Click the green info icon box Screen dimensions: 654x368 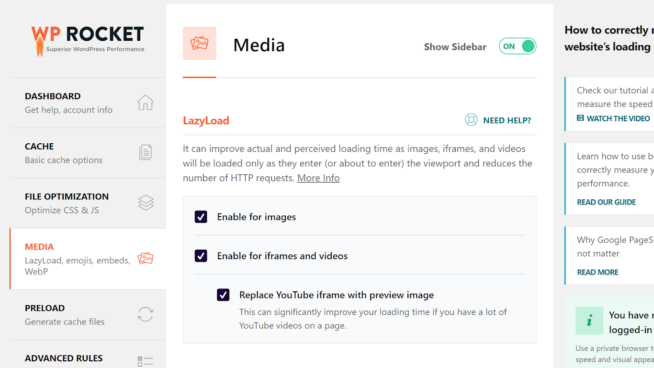[589, 321]
